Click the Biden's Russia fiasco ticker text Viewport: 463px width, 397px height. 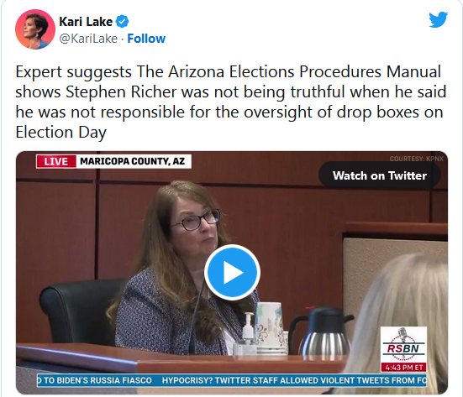(x=94, y=380)
